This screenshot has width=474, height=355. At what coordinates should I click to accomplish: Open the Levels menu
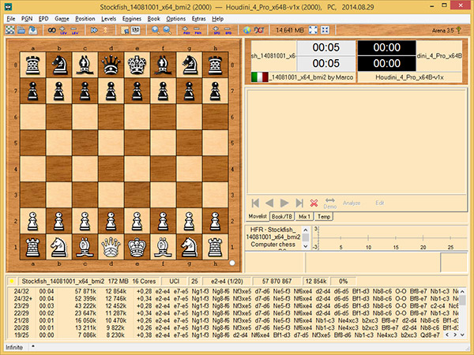(108, 19)
